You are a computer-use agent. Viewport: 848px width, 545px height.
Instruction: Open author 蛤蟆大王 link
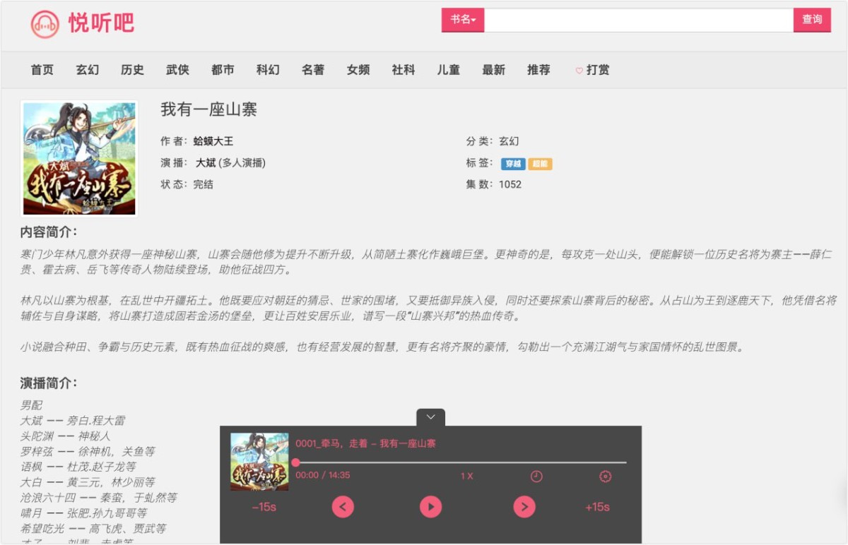pyautogui.click(x=213, y=141)
